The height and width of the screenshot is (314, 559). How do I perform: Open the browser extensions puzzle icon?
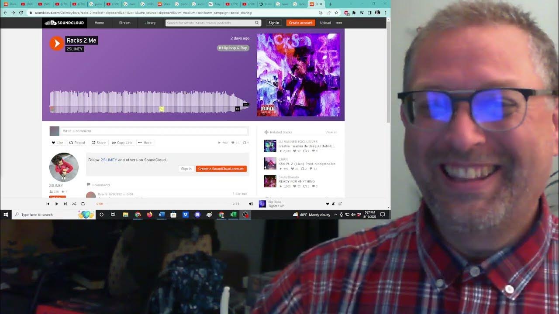[354, 13]
